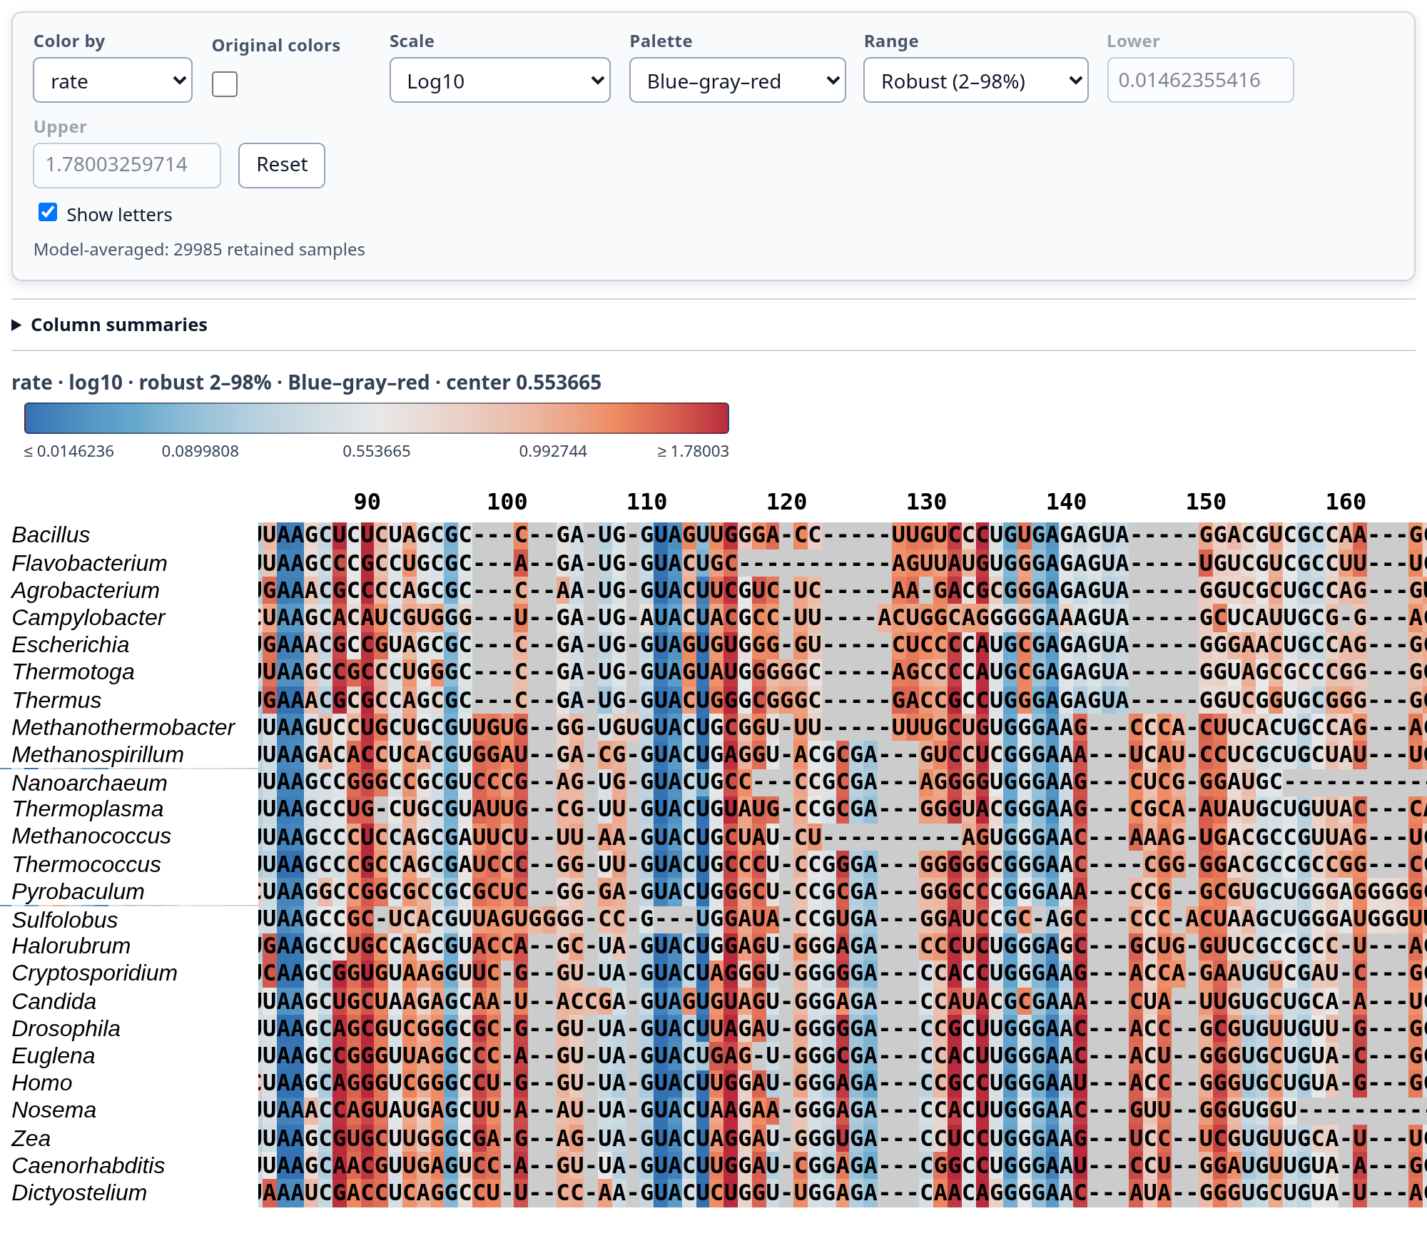Click the Reset button
Image resolution: width=1427 pixels, height=1246 pixels.
point(282,166)
